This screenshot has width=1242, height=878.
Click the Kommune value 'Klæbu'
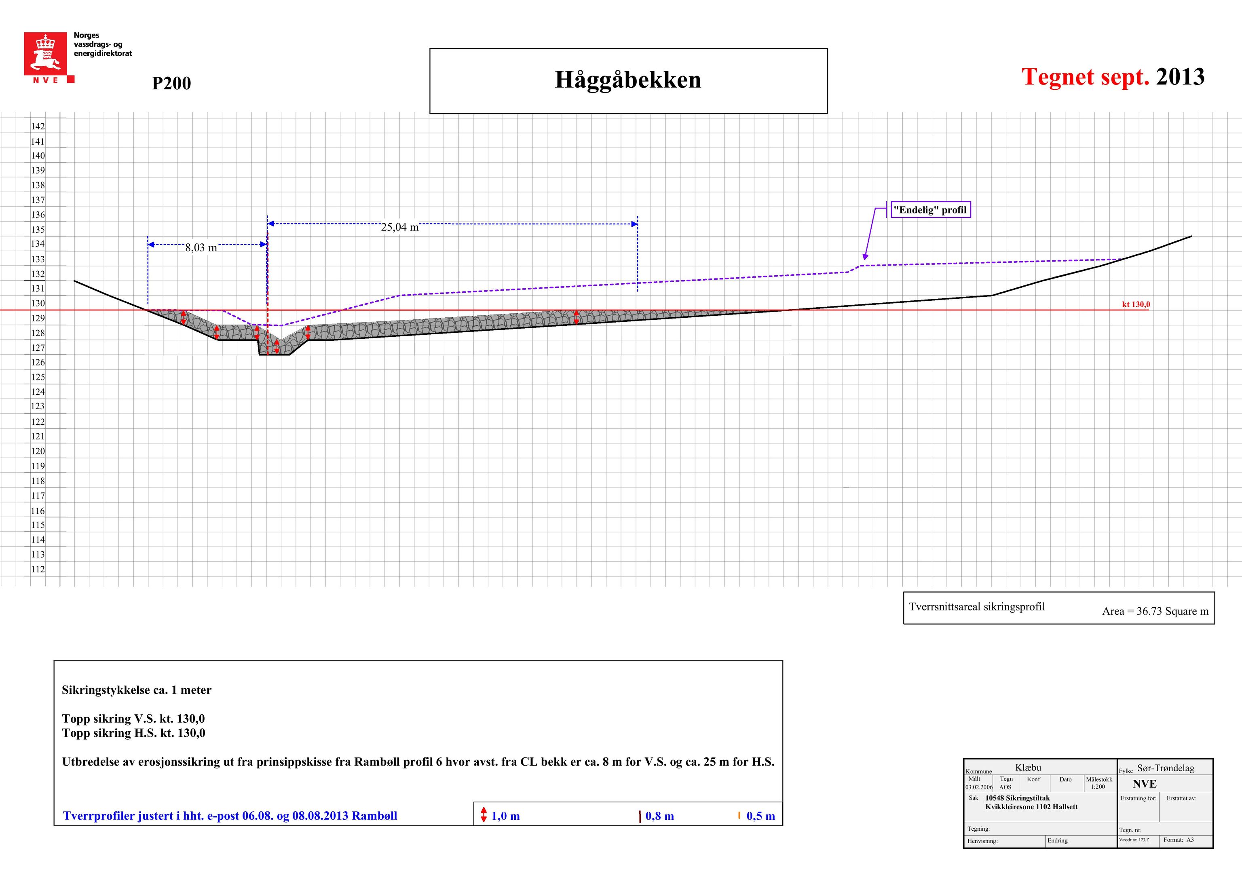pyautogui.click(x=1028, y=768)
